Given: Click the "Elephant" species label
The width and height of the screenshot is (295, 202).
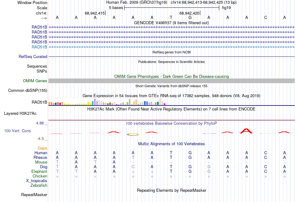Looking at the screenshot, I should (39, 171).
